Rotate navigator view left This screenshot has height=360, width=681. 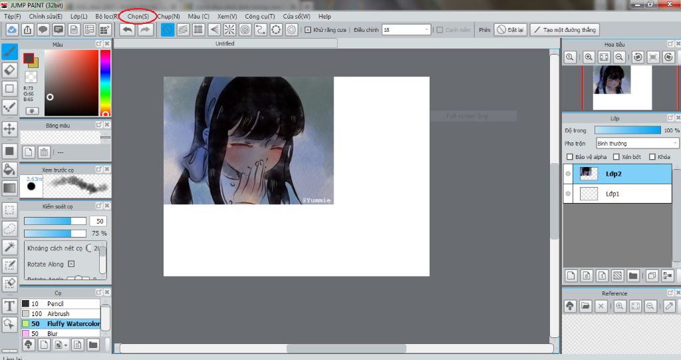(x=638, y=57)
